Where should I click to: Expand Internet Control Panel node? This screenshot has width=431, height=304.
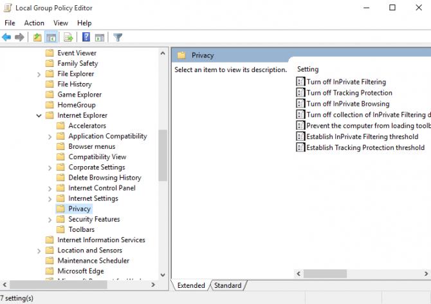tap(50, 189)
